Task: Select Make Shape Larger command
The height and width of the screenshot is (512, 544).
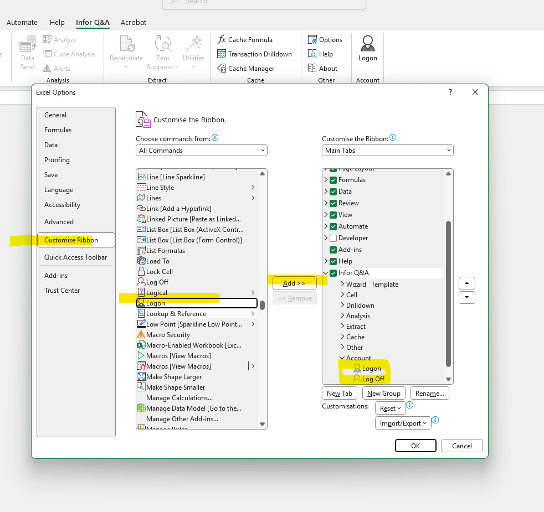Action: 196,377
